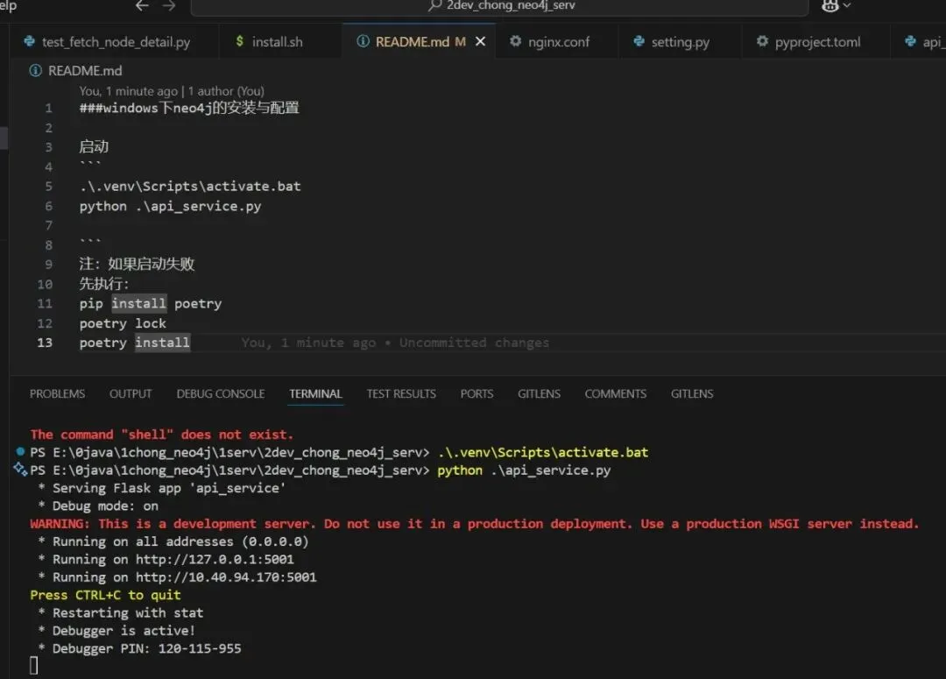Open the Copilot icon menu
The image size is (946, 679).
[830, 5]
